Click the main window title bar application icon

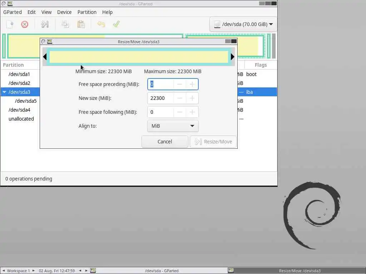pos(10,4)
